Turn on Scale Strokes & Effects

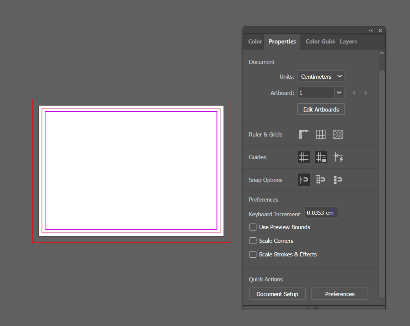pos(253,254)
